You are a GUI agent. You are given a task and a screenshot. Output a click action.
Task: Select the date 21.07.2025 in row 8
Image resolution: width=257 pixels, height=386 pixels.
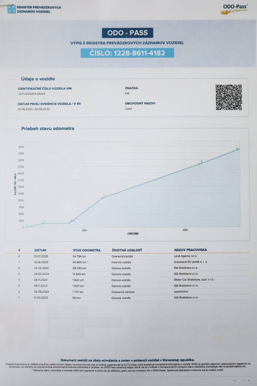pos(41,256)
